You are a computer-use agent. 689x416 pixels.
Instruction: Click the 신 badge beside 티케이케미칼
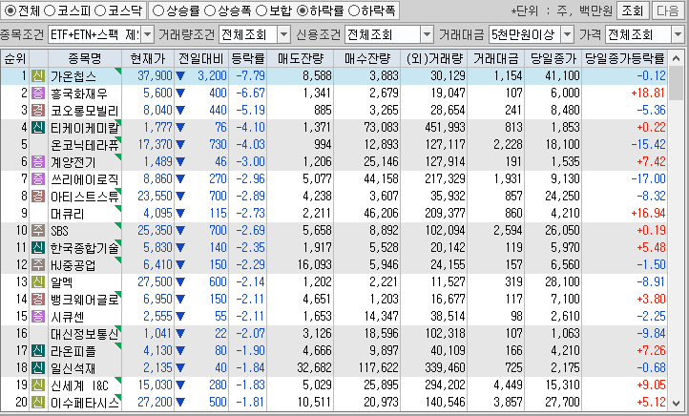click(38, 128)
